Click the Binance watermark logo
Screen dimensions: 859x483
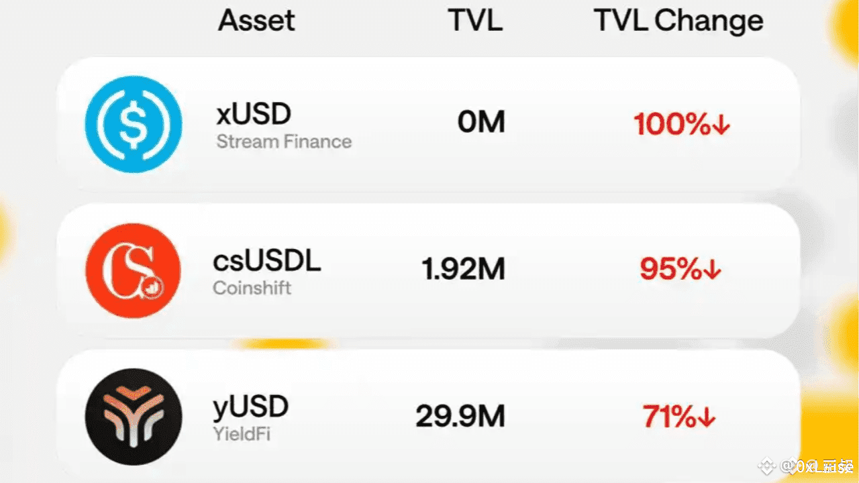(767, 466)
